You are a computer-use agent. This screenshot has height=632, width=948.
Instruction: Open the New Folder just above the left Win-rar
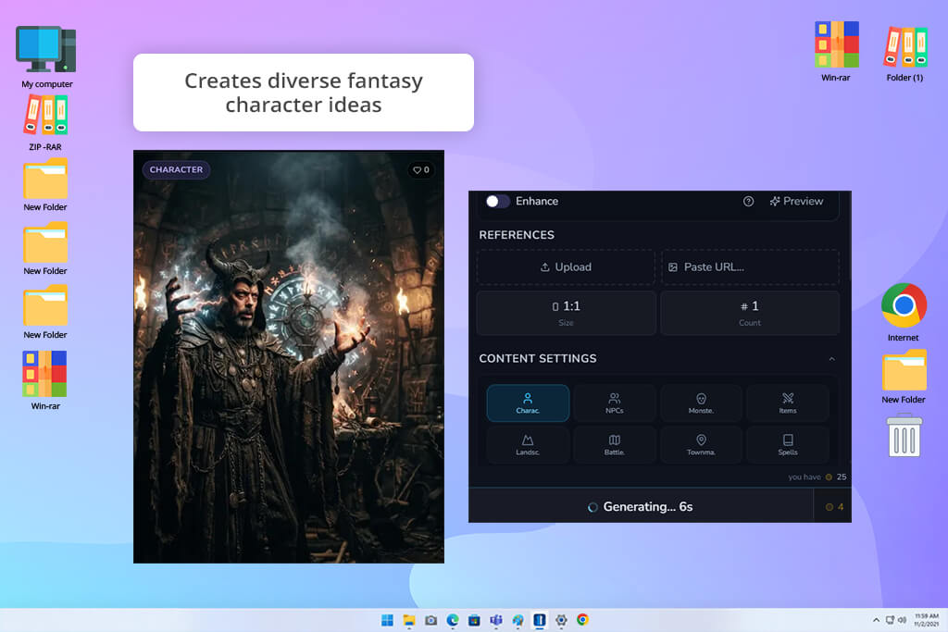(x=45, y=312)
